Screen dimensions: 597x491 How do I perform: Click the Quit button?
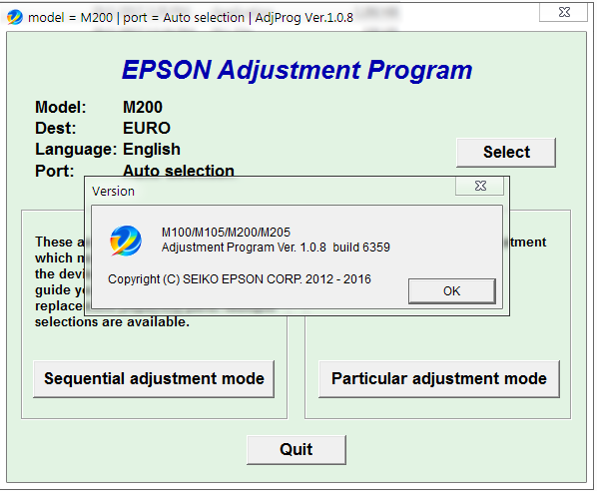(297, 449)
